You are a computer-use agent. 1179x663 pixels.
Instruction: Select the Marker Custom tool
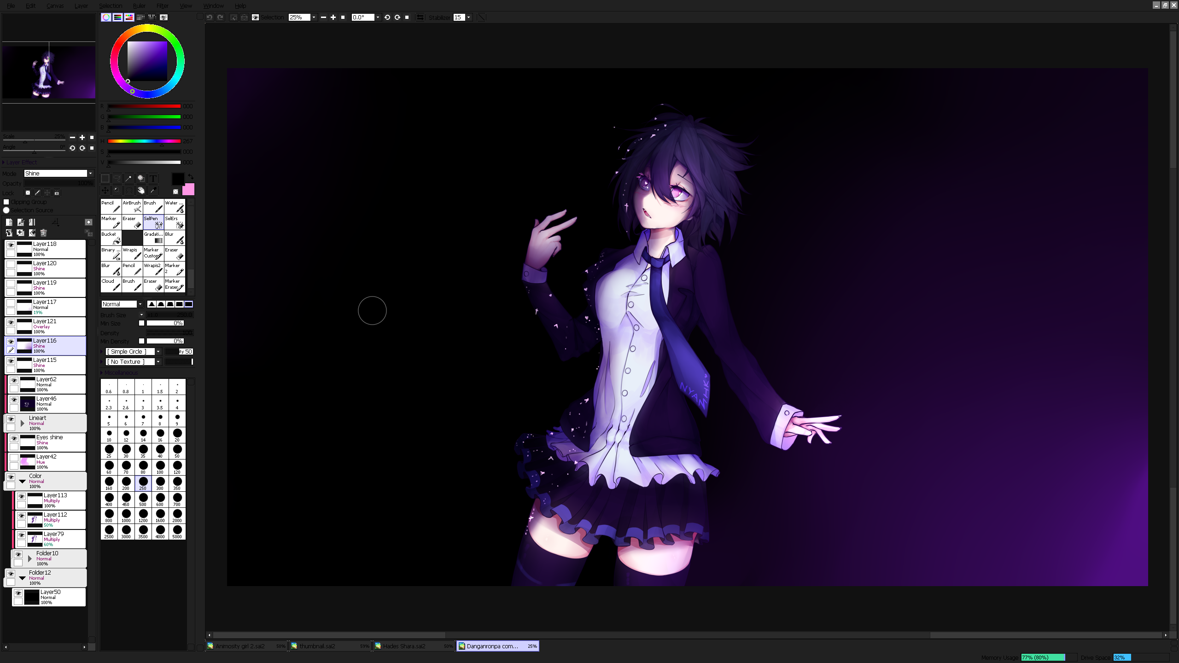coord(153,253)
